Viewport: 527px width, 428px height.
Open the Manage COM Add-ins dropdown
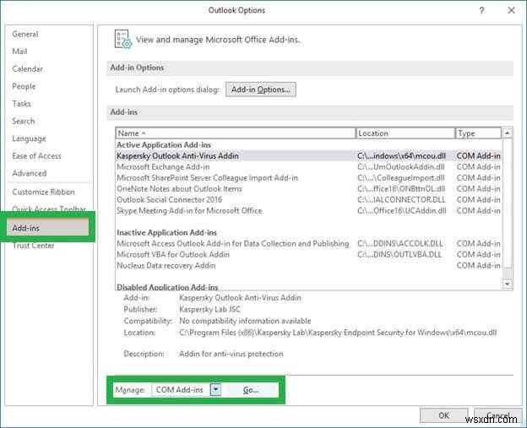215,390
